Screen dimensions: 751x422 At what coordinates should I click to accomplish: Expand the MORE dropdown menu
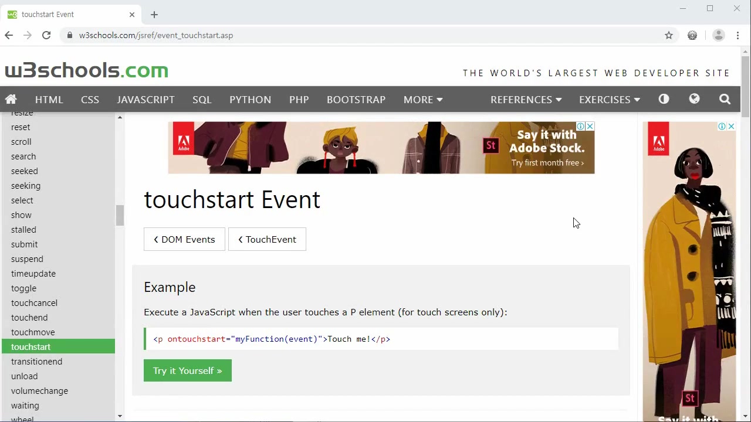coord(422,99)
